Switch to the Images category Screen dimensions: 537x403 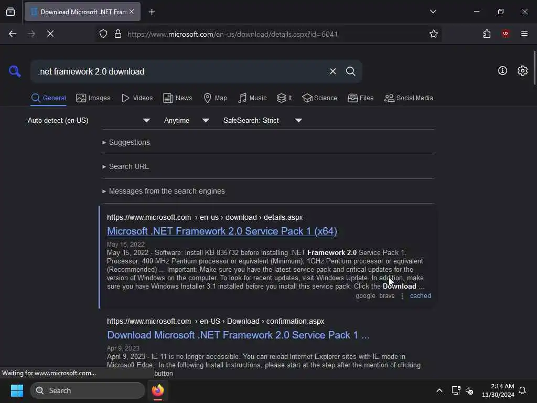point(93,98)
